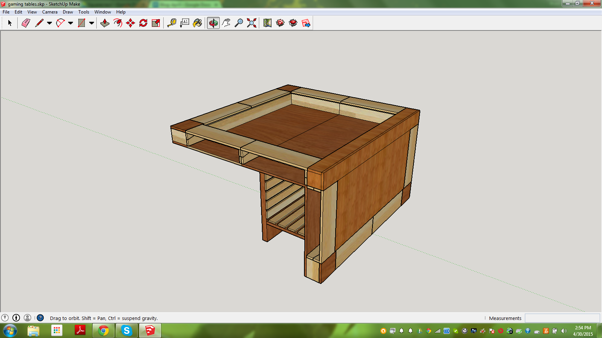This screenshot has width=602, height=338.
Task: Activate the Push/Pull tool
Action: click(x=105, y=23)
